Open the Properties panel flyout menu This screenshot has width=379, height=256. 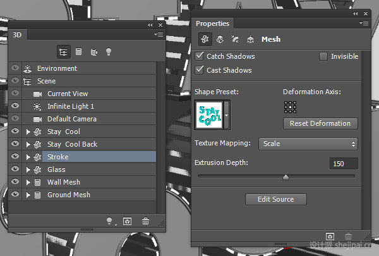coord(364,23)
